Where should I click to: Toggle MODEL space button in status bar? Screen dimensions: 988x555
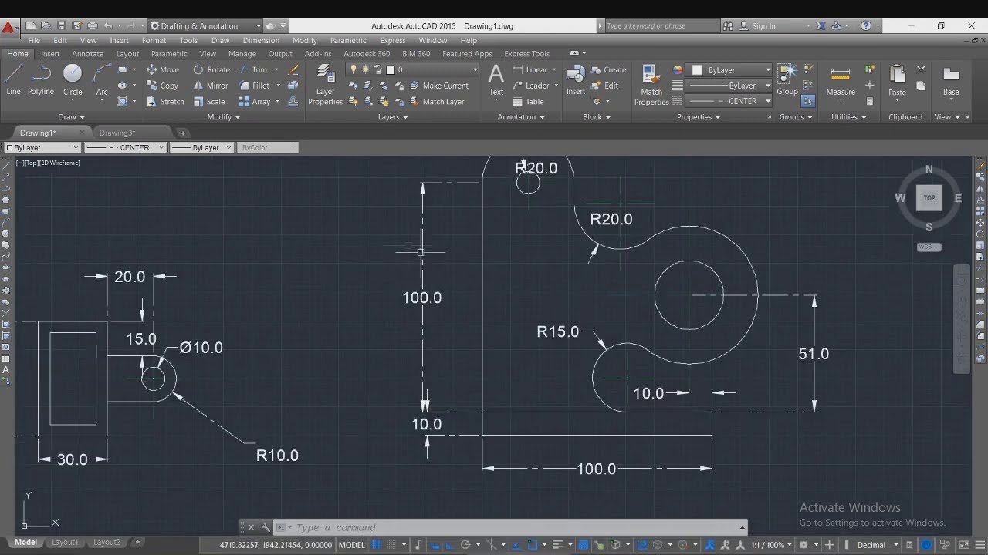click(352, 545)
